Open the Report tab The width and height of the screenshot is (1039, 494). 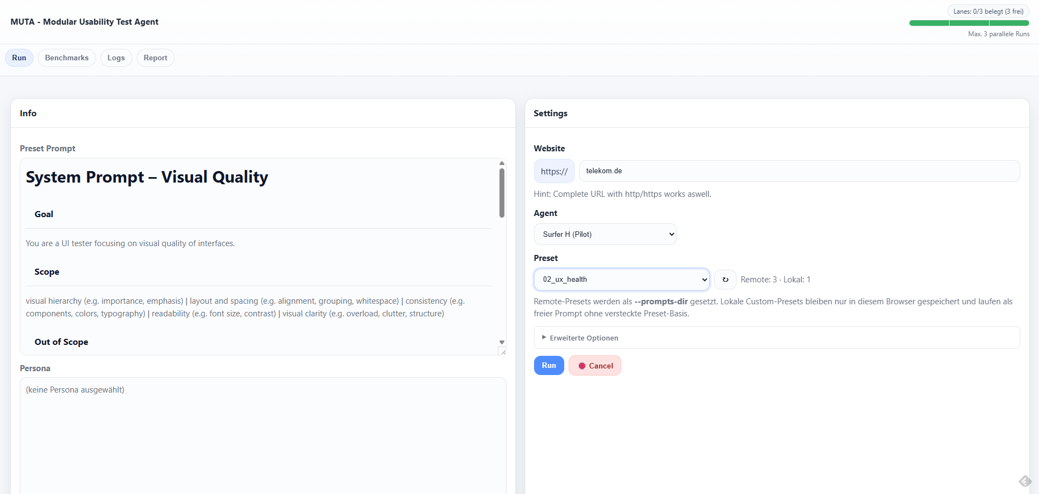155,58
